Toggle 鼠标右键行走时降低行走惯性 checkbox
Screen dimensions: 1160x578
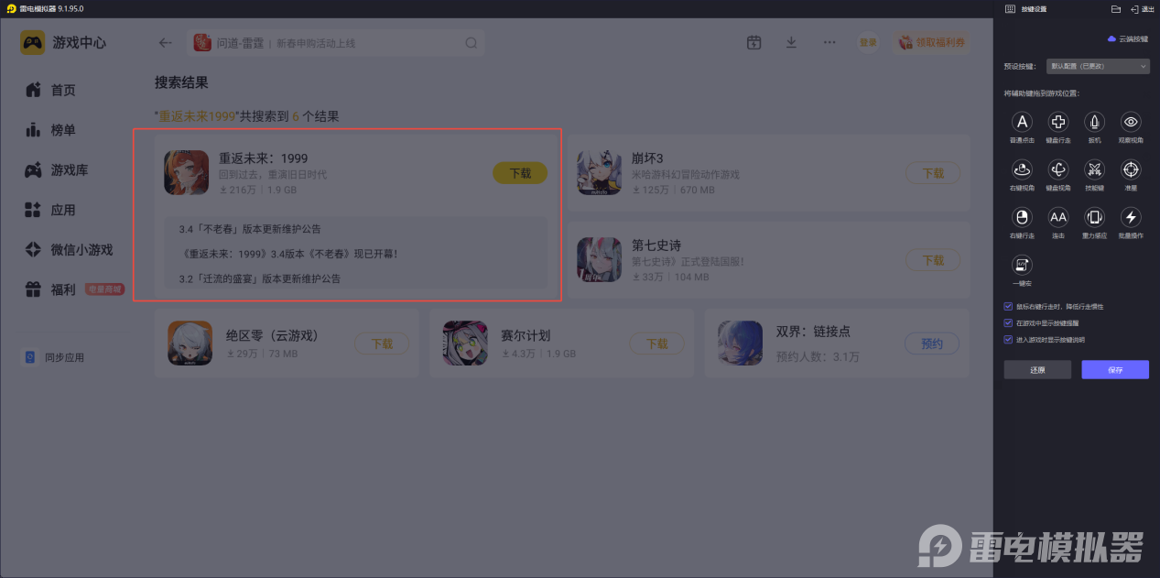pos(1008,307)
